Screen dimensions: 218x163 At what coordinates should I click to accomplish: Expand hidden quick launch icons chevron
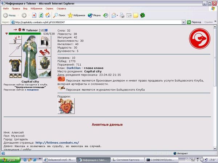40,159
